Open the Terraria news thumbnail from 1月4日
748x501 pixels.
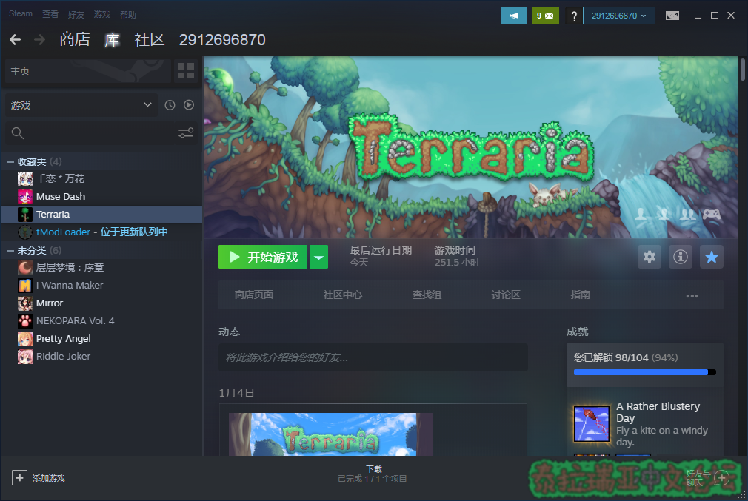(330, 434)
